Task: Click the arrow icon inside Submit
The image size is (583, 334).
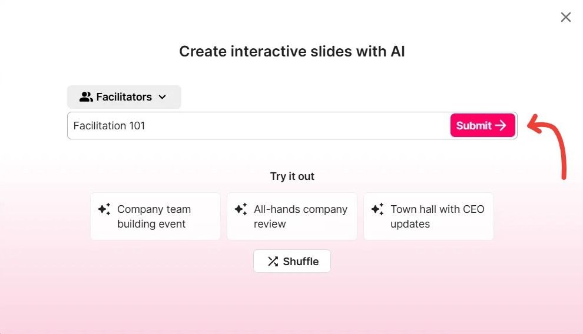Action: coord(501,125)
